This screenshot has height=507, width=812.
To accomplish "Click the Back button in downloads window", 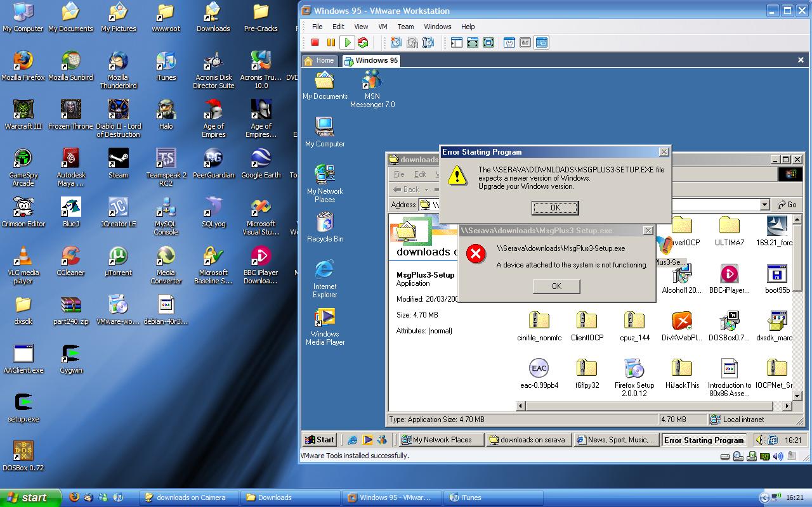I will point(407,189).
